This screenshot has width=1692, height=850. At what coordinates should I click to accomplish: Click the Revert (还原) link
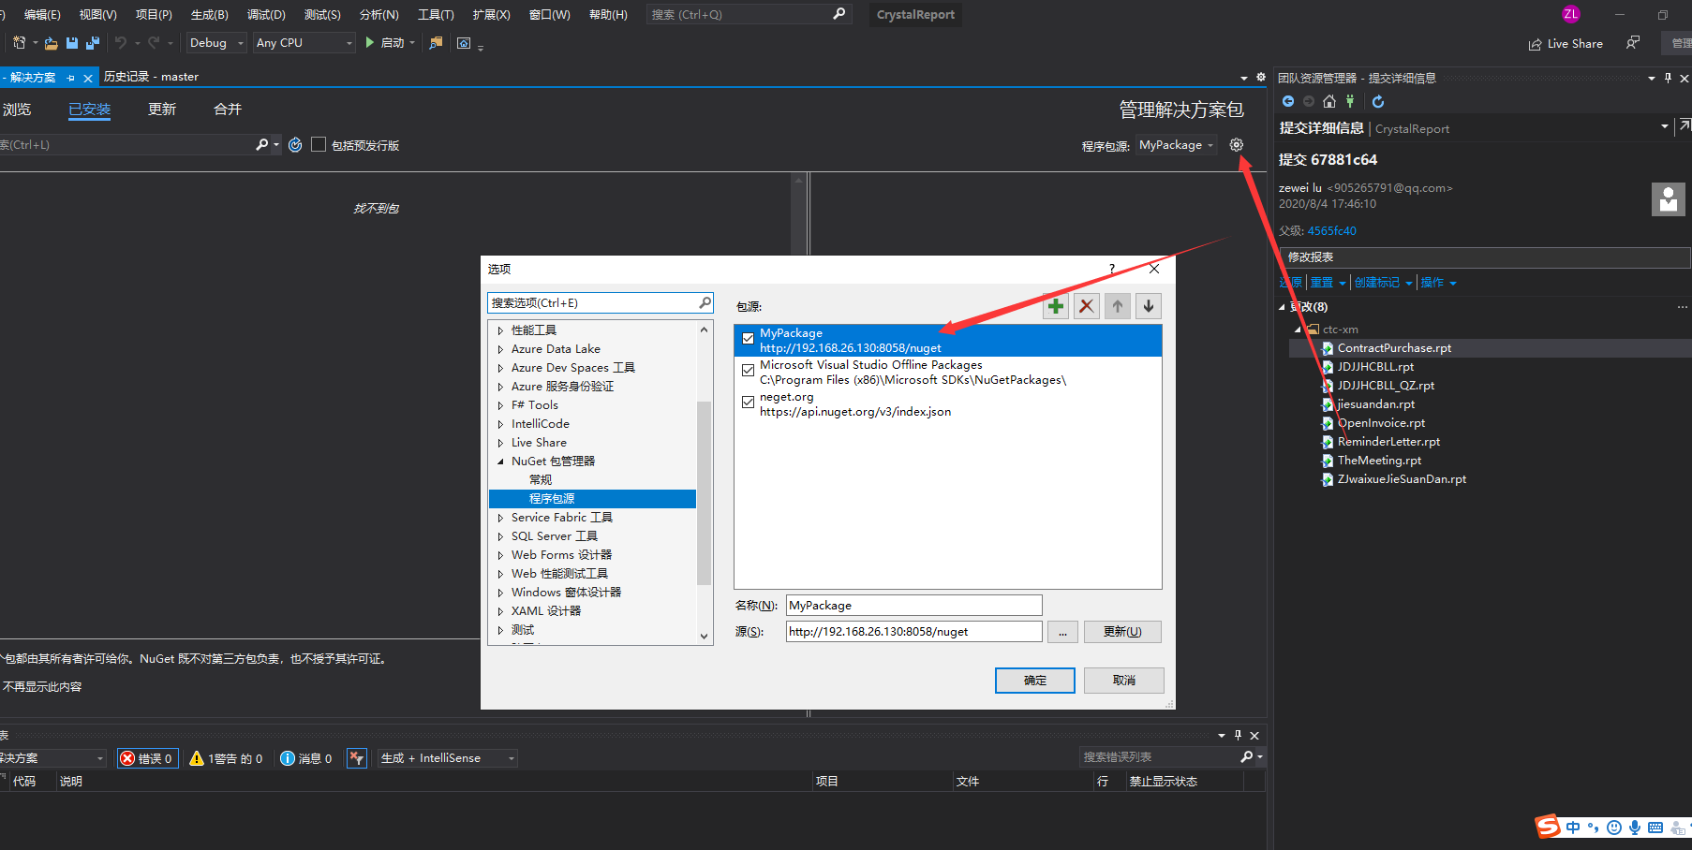click(1291, 283)
